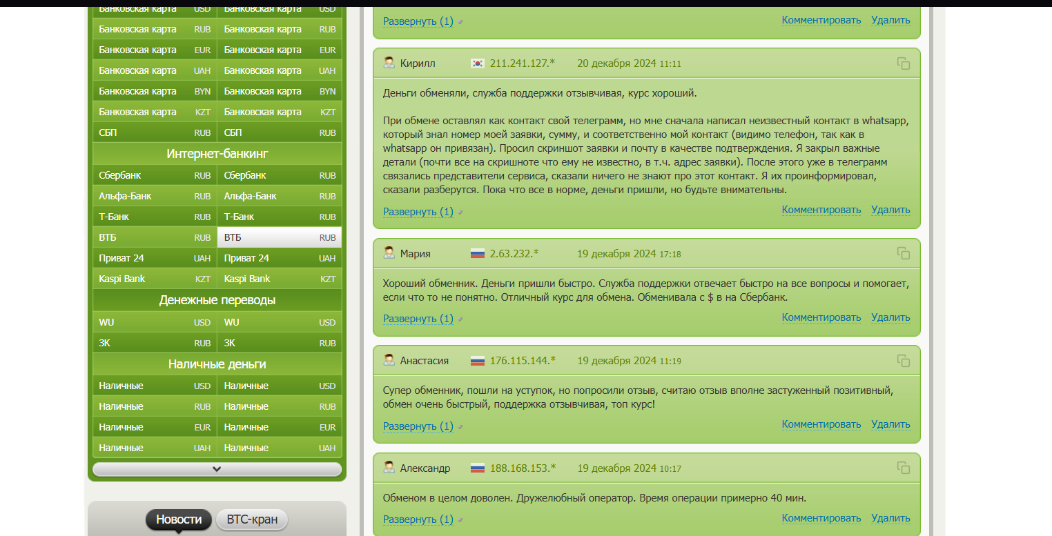Click the Russian flag next to 176.115.144.*
The width and height of the screenshot is (1052, 536).
tap(478, 361)
